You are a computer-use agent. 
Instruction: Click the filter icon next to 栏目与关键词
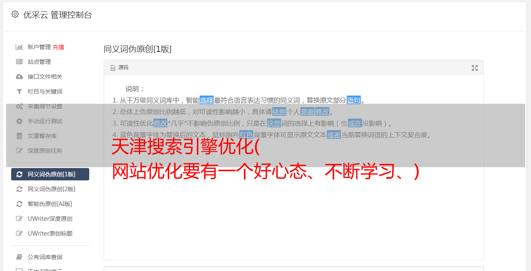click(19, 91)
